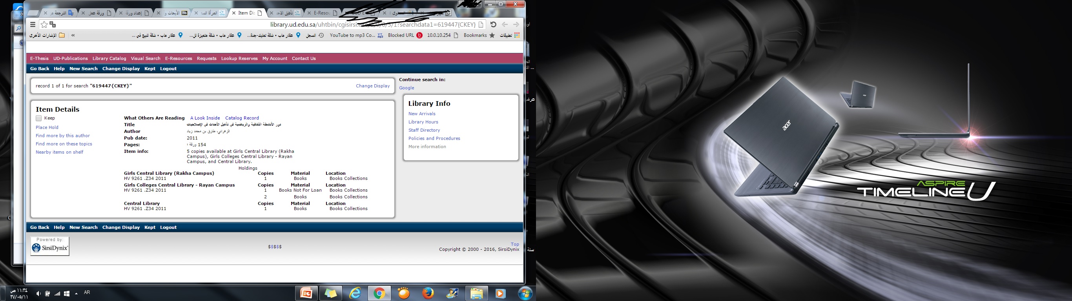Open the apps grid bookmark icon
The image size is (1072, 301).
point(517,35)
